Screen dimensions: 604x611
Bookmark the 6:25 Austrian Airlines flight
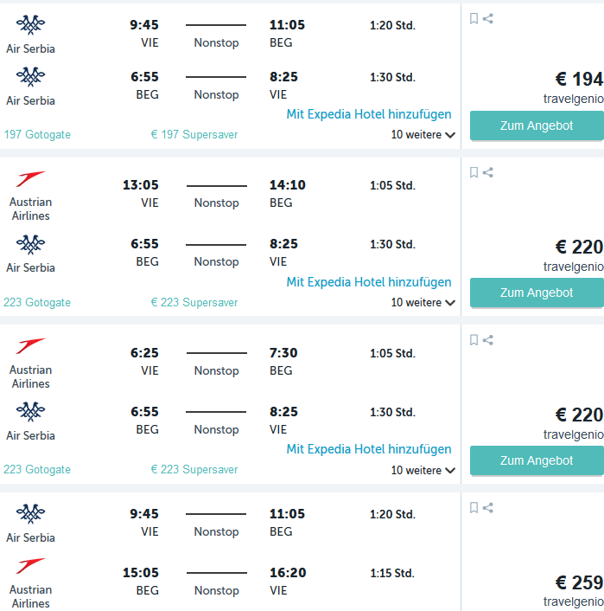(474, 340)
